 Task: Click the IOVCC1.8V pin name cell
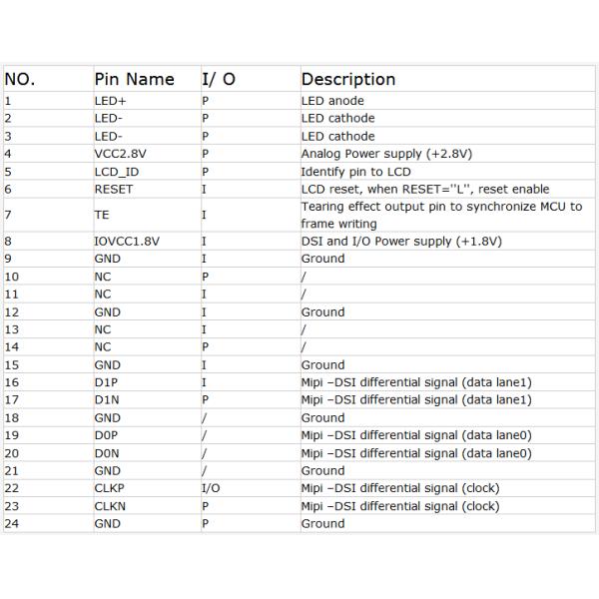pos(127,242)
